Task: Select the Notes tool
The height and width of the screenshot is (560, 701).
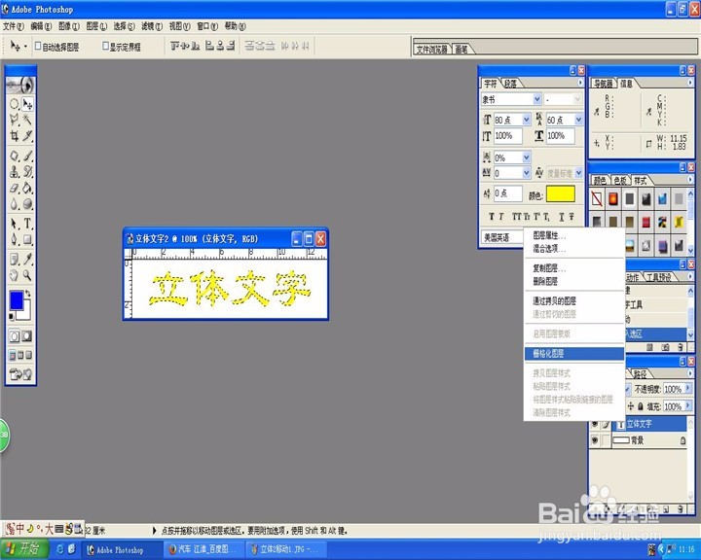Action: click(x=15, y=259)
